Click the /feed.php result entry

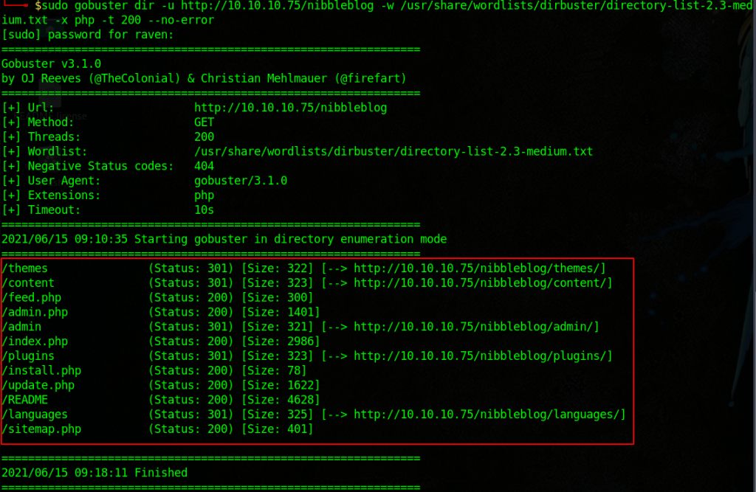(x=31, y=298)
